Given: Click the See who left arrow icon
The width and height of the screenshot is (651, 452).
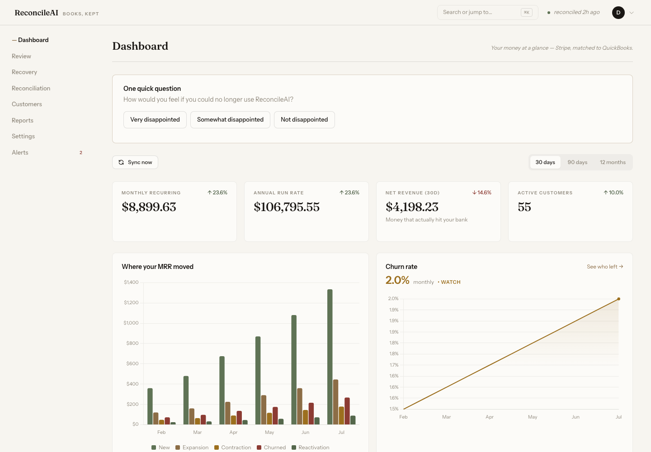Looking at the screenshot, I should click(621, 267).
